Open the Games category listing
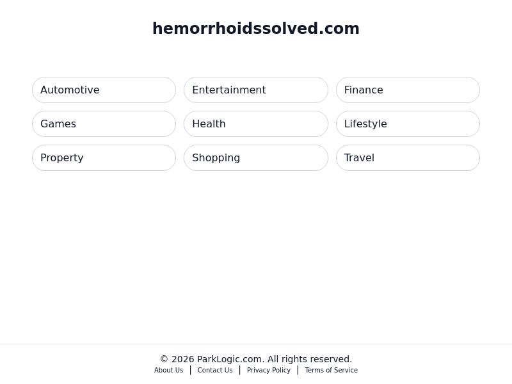Image resolution: width=512 pixels, height=384 pixels. pos(104,124)
